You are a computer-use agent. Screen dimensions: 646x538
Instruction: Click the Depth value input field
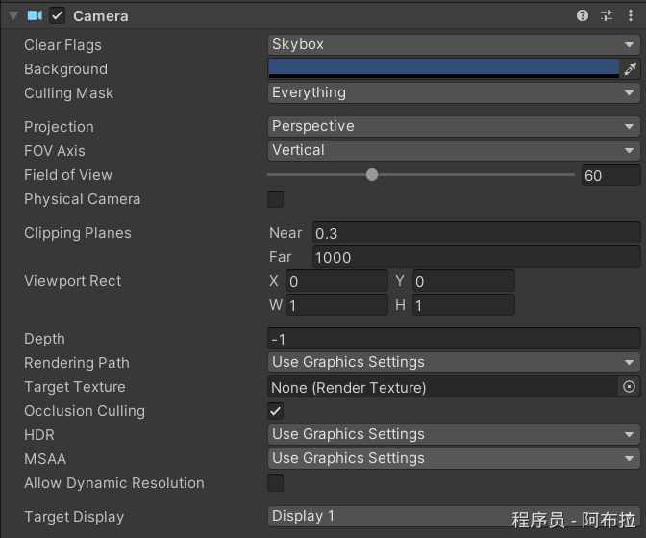(454, 339)
